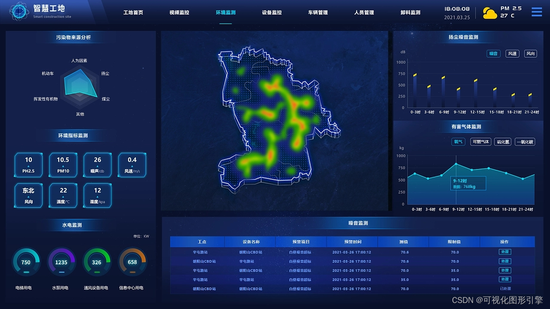
Task: Open the 人员管理 tab
Action: coord(364,12)
